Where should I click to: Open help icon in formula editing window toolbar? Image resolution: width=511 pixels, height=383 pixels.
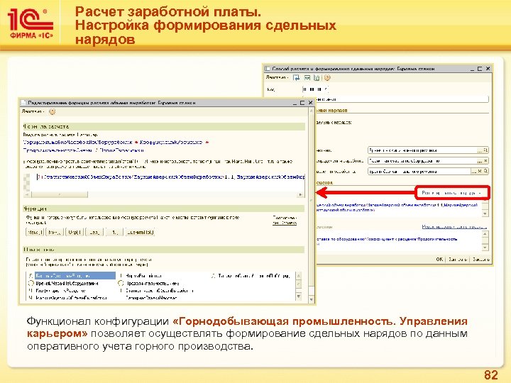(52, 112)
